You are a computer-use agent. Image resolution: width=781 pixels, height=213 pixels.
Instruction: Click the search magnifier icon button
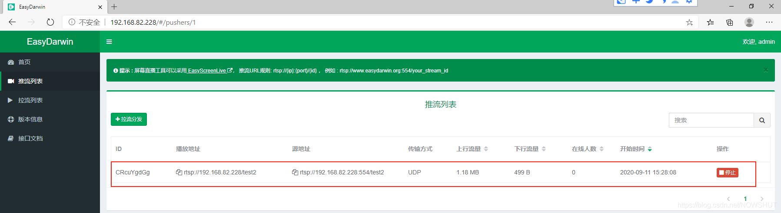point(761,120)
